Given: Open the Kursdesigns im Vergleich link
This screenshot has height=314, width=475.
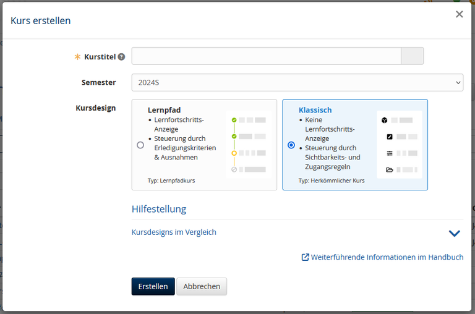Looking at the screenshot, I should [x=174, y=232].
